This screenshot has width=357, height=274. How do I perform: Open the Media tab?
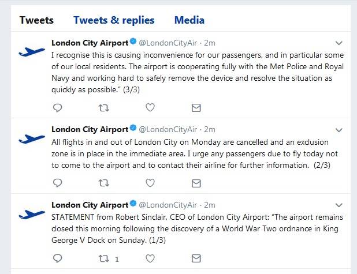click(x=189, y=20)
